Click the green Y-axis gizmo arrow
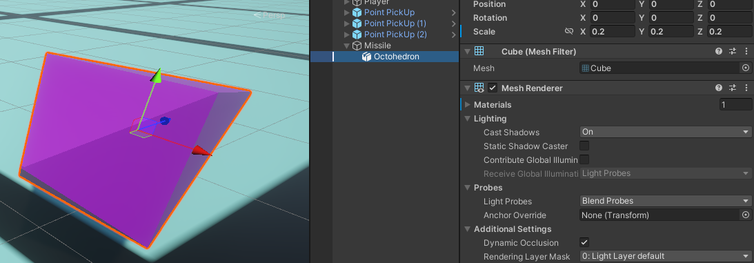The height and width of the screenshot is (263, 754). (x=156, y=75)
